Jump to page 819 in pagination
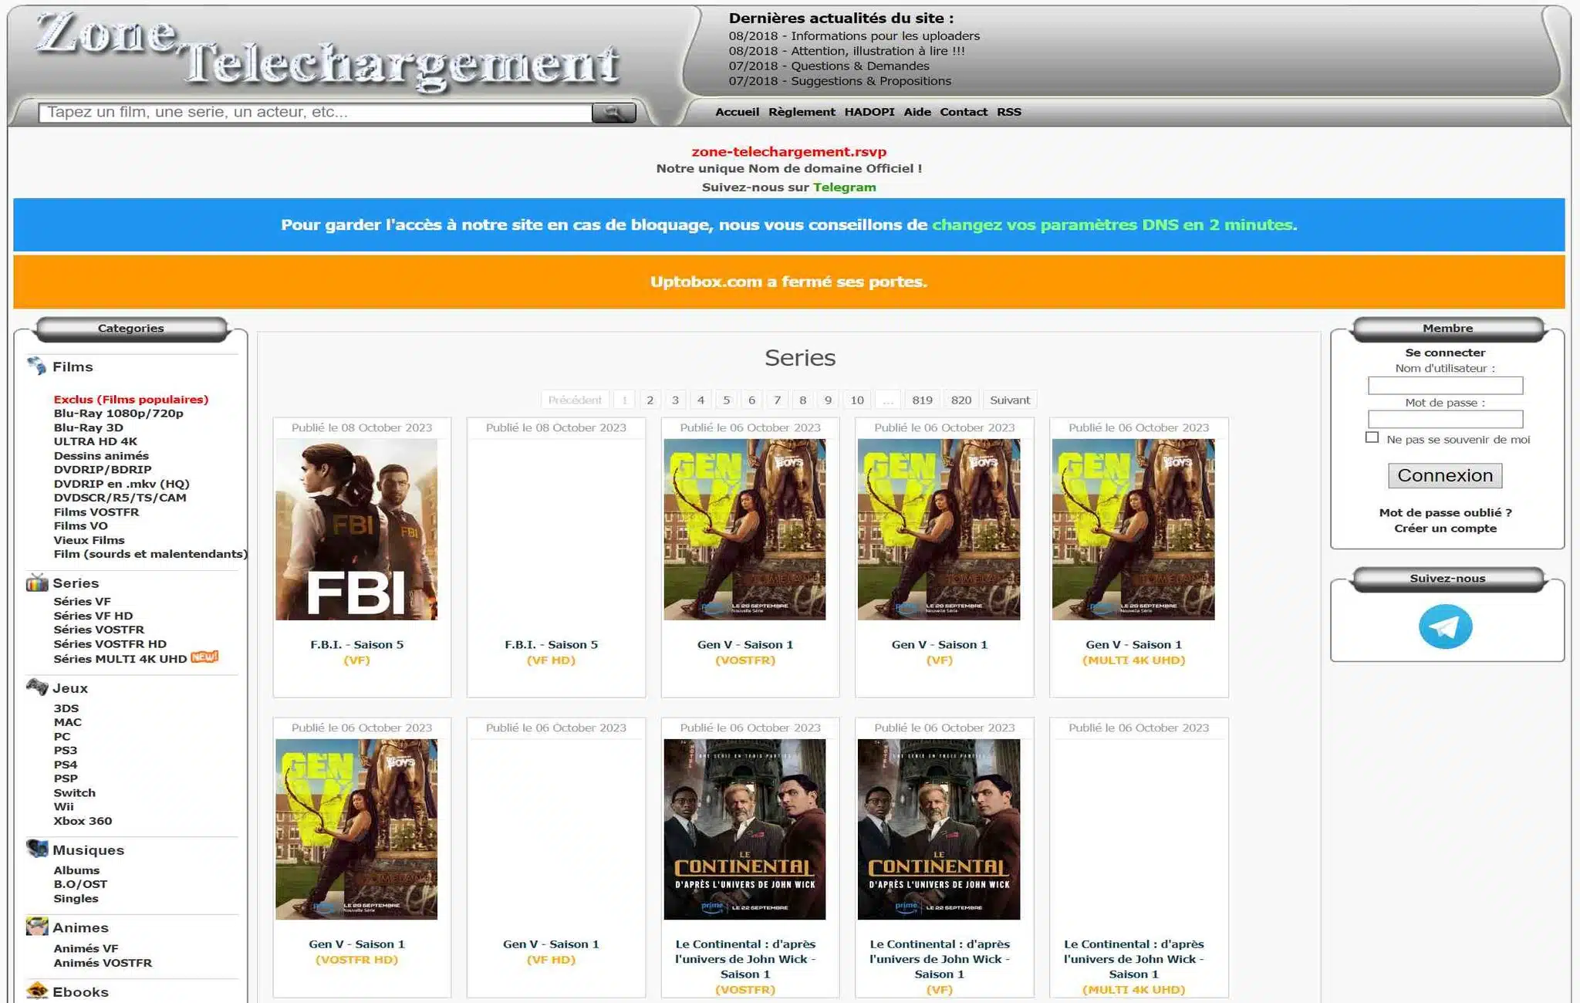Screen dimensions: 1580x1003 click(x=922, y=400)
